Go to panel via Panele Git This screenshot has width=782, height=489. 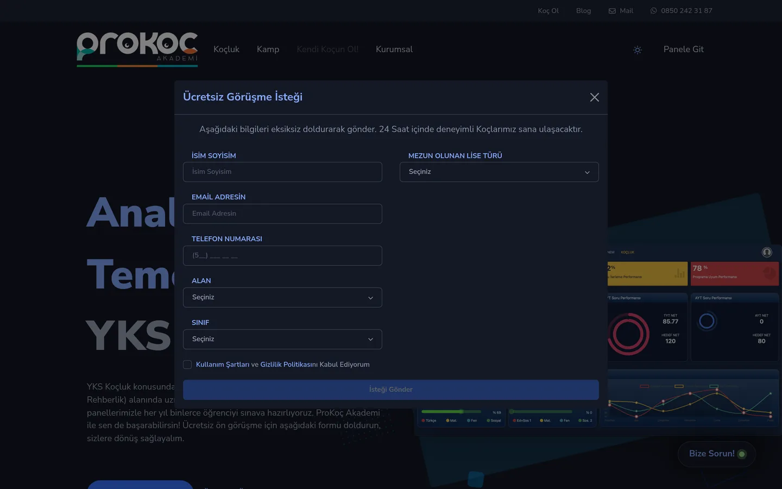pyautogui.click(x=684, y=49)
